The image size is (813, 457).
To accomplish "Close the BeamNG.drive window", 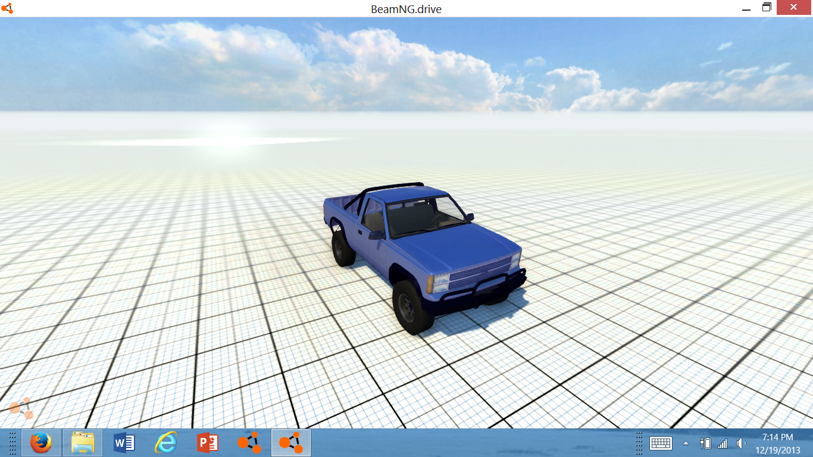I will point(795,7).
